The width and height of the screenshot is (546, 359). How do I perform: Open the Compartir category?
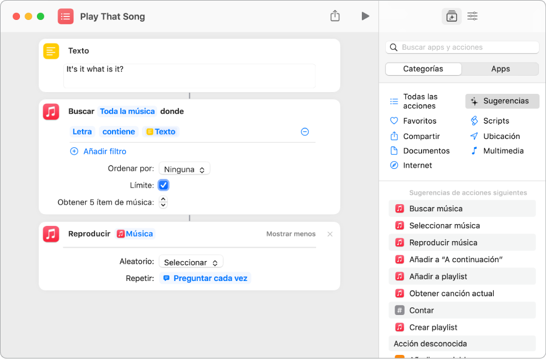(x=415, y=136)
